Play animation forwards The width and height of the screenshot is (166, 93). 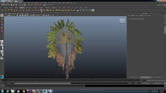(x=157, y=80)
